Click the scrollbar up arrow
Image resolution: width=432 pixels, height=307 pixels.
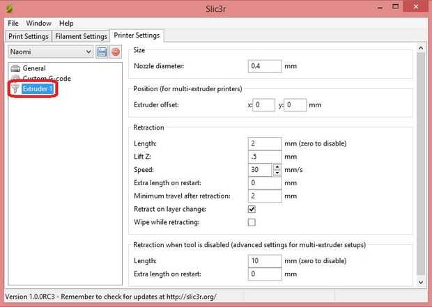click(421, 48)
